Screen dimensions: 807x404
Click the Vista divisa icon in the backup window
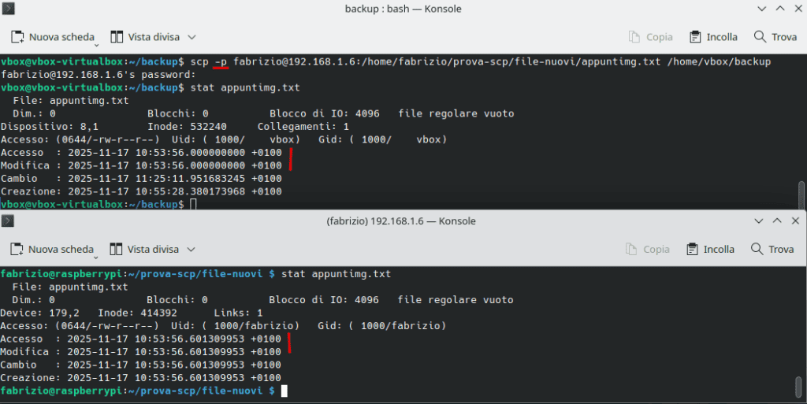point(117,37)
